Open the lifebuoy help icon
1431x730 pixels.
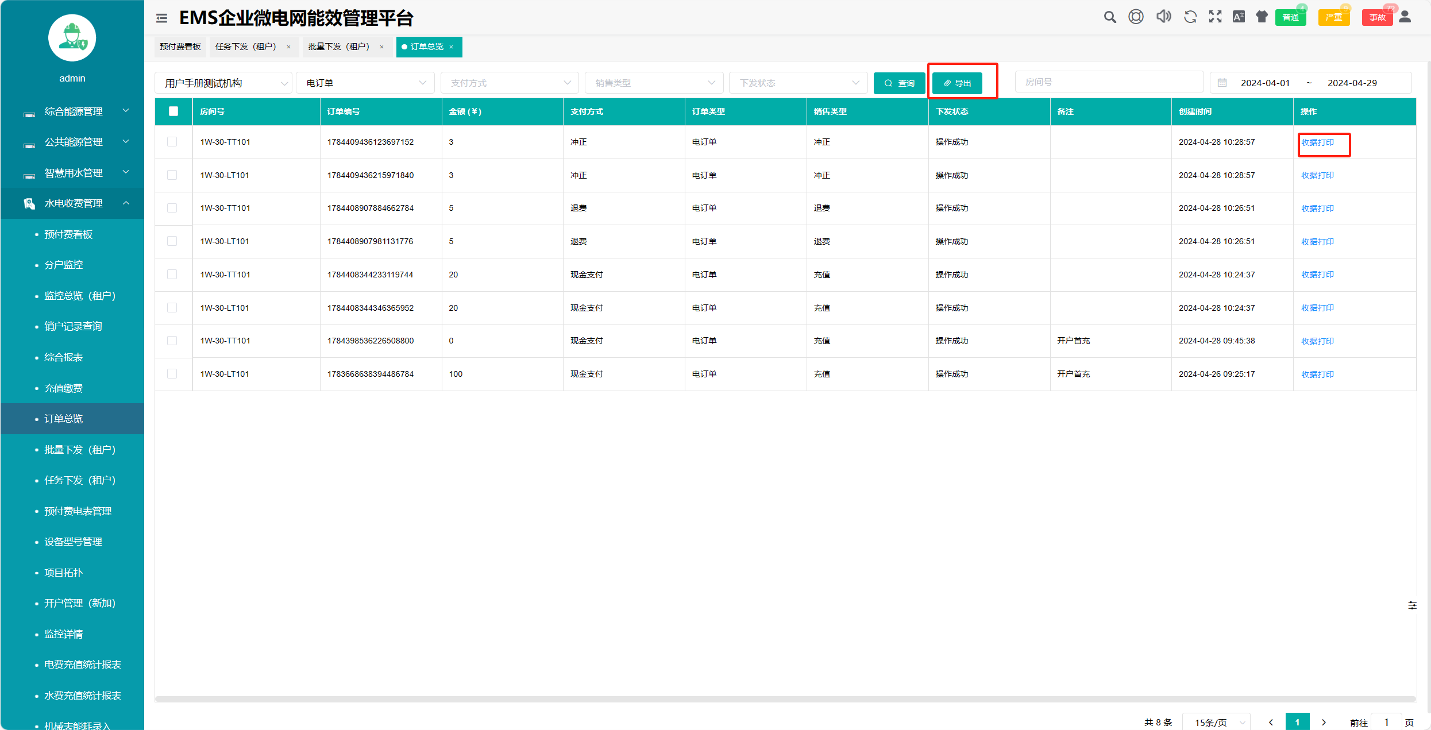pyautogui.click(x=1135, y=17)
